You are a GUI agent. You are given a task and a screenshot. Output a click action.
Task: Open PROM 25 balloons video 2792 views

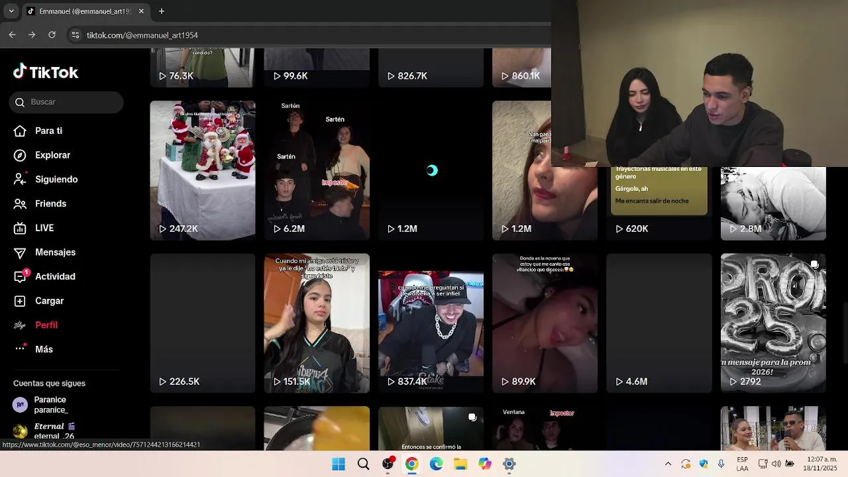click(x=773, y=323)
